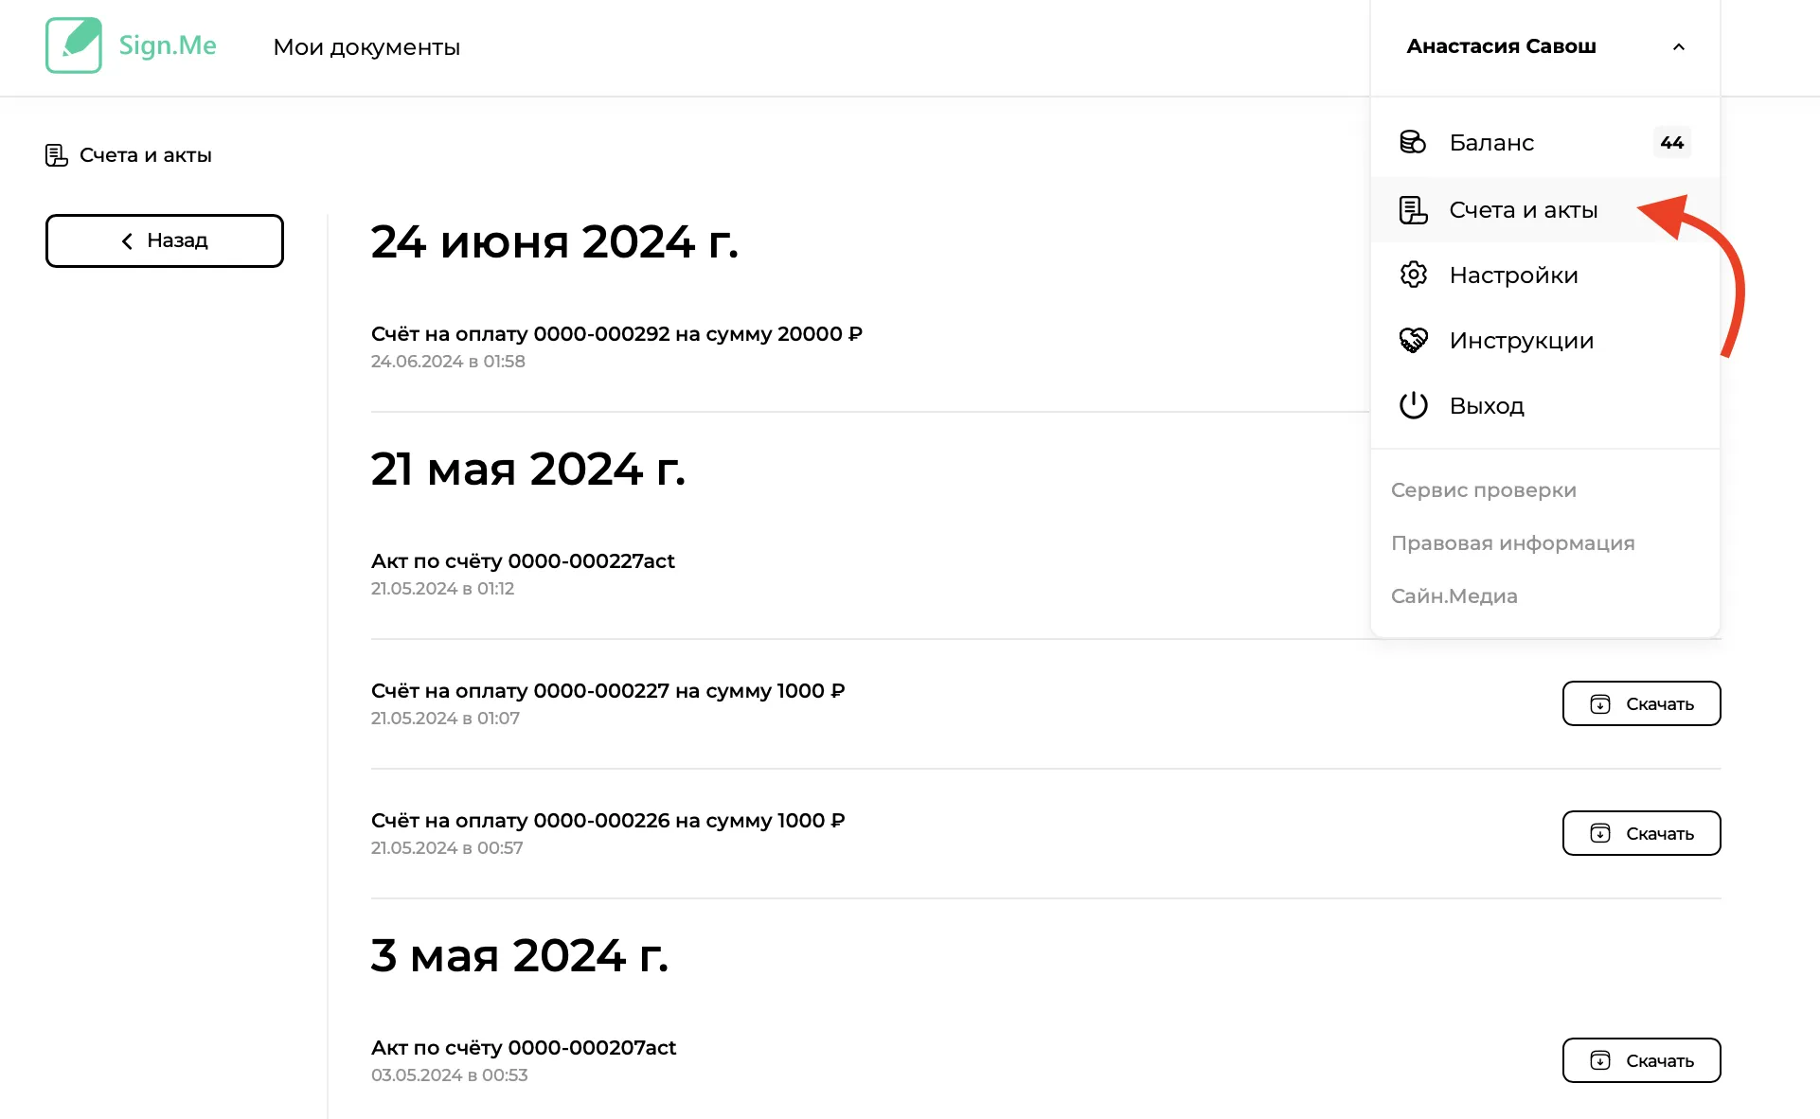Viewport: 1820px width, 1119px height.
Task: Download act 0000-000207act with Скачать
Action: (1641, 1060)
